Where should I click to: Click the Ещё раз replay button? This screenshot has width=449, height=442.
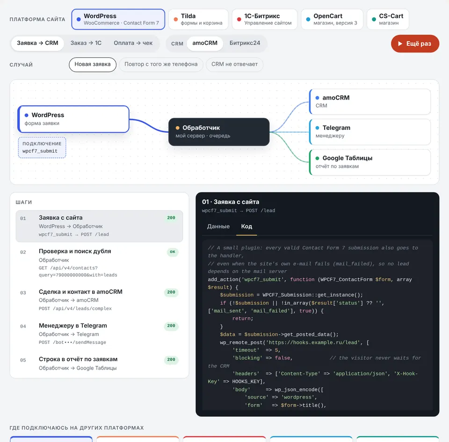pos(415,43)
